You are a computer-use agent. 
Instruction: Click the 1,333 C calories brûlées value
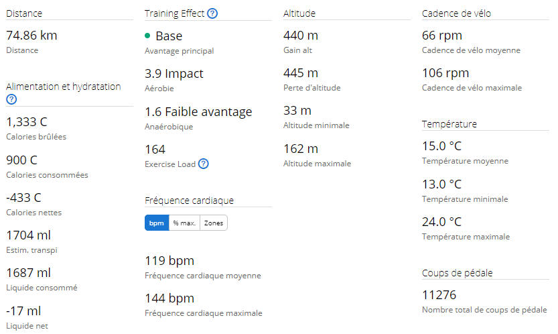27,122
